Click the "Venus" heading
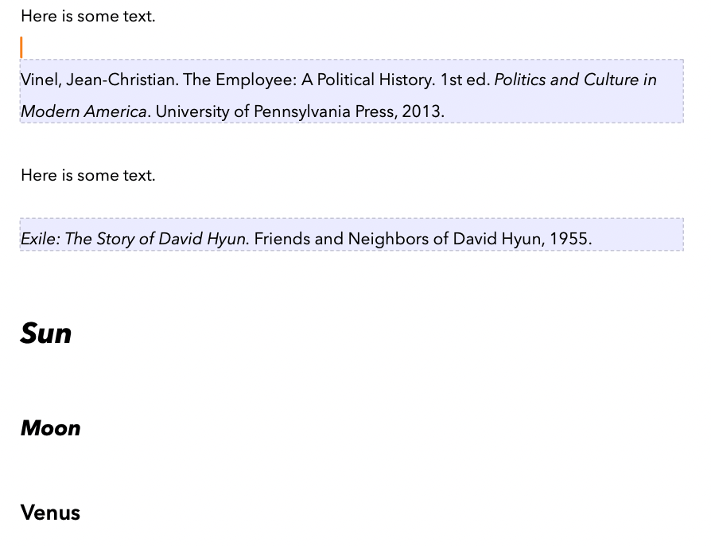 pyautogui.click(x=50, y=513)
